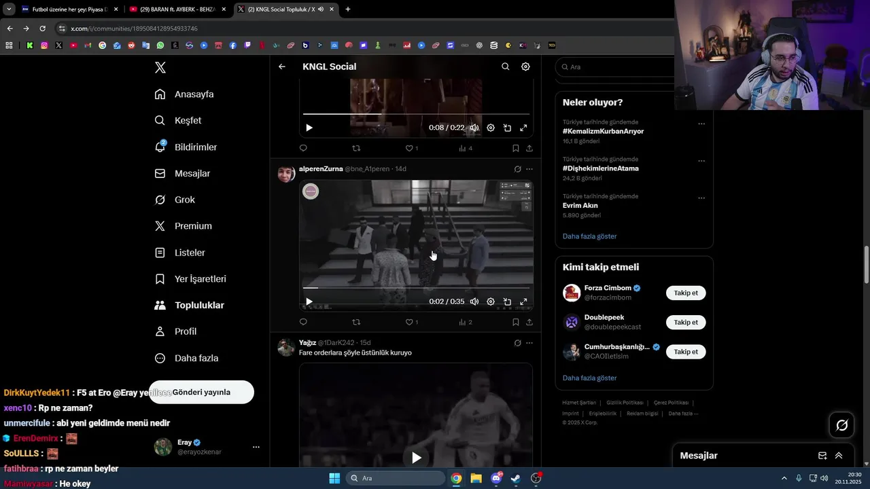This screenshot has width=870, height=489.
Task: Open options for #DişhekimlerineAtama trend
Action: pos(701,161)
